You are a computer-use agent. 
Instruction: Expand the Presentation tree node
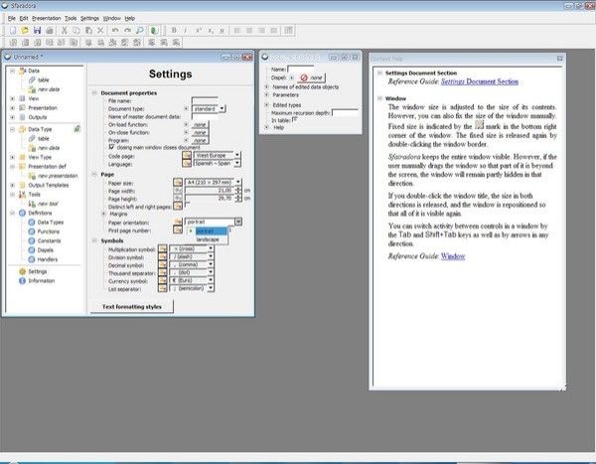pyautogui.click(x=12, y=108)
